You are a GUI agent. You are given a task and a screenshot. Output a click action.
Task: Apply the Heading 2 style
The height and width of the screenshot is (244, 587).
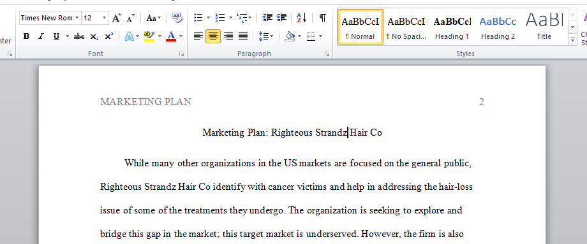(498, 27)
